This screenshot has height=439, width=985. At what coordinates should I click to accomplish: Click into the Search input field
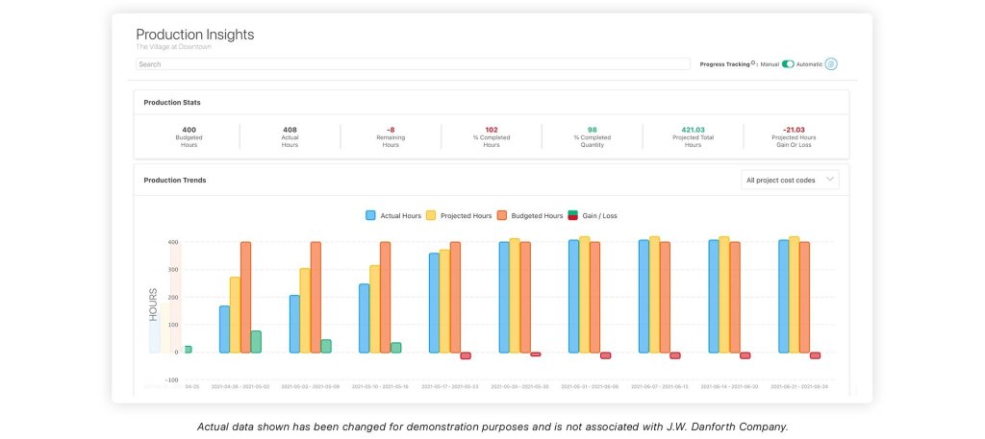(x=412, y=64)
